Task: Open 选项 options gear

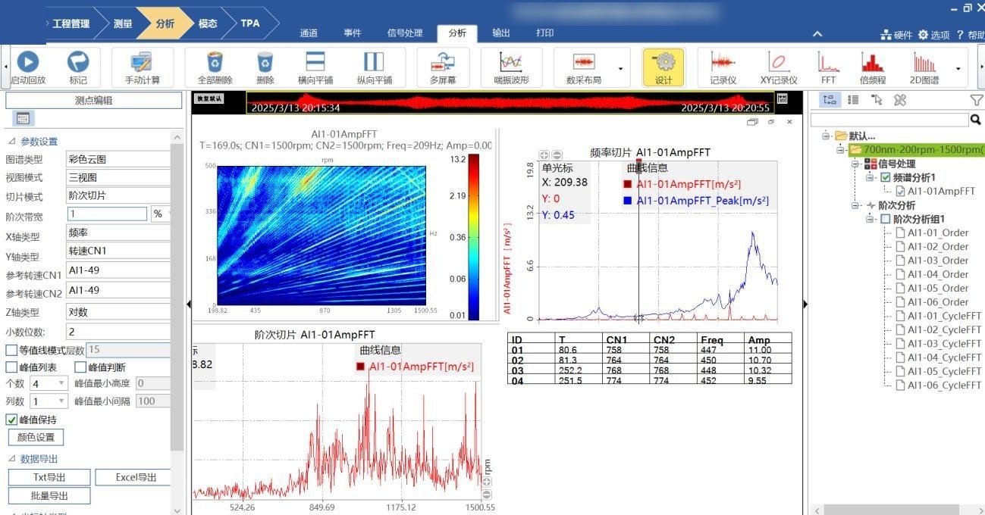Action: pos(933,35)
